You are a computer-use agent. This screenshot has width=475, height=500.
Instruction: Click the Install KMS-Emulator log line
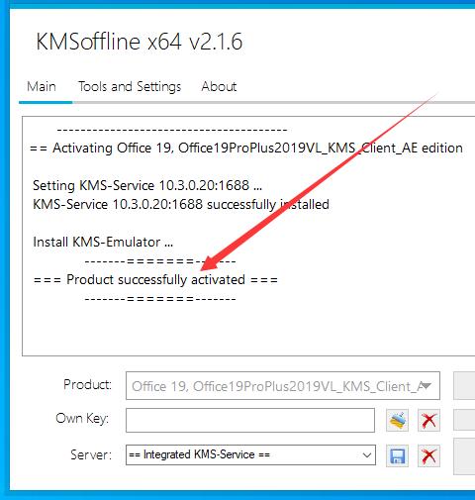coord(103,243)
